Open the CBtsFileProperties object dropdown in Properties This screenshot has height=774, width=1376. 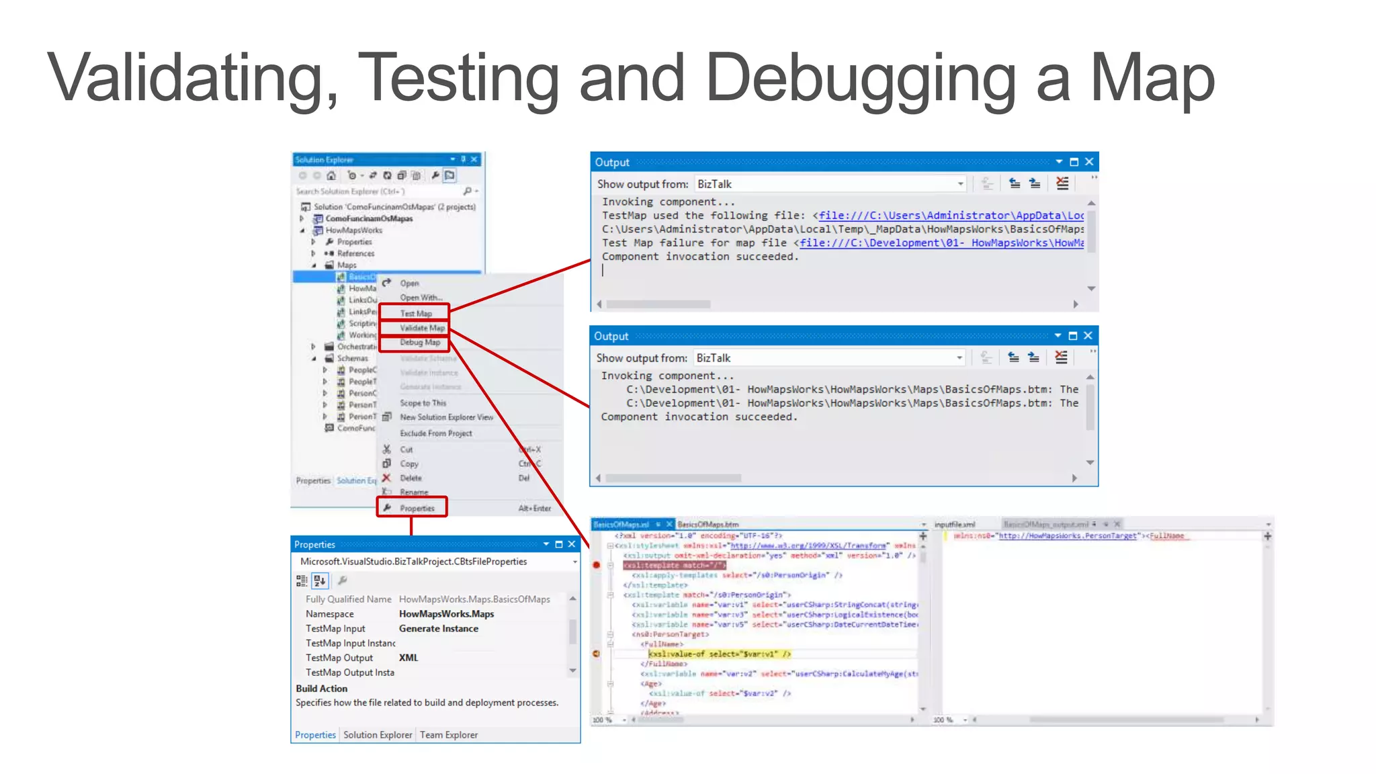tap(574, 562)
